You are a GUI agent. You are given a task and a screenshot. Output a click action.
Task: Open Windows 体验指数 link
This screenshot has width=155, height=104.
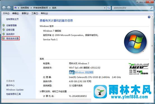[84, 72]
